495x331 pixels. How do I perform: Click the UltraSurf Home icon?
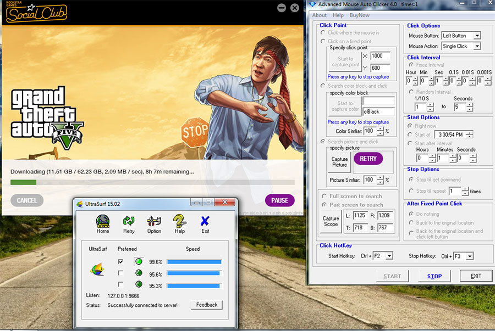click(103, 221)
